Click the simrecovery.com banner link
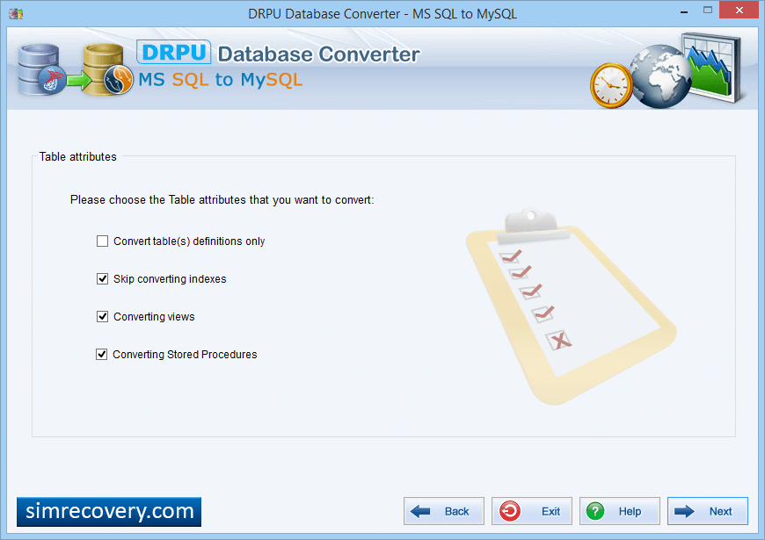This screenshot has width=765, height=540. pyautogui.click(x=109, y=512)
